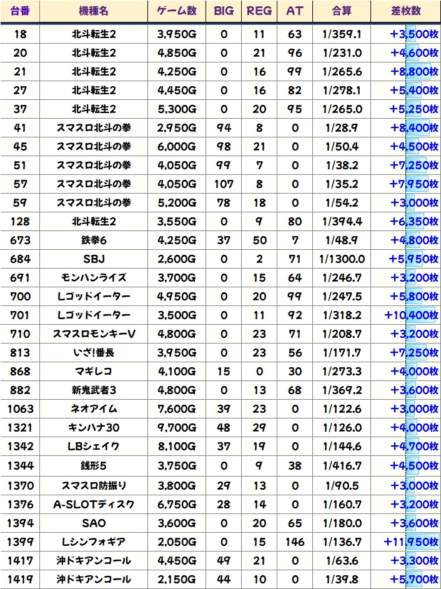Click the 合算 column header
This screenshot has height=589, width=441.
coord(343,11)
